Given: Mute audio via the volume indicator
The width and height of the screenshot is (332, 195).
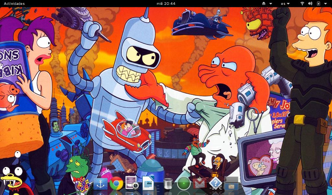Looking at the screenshot, I should 311,3.
